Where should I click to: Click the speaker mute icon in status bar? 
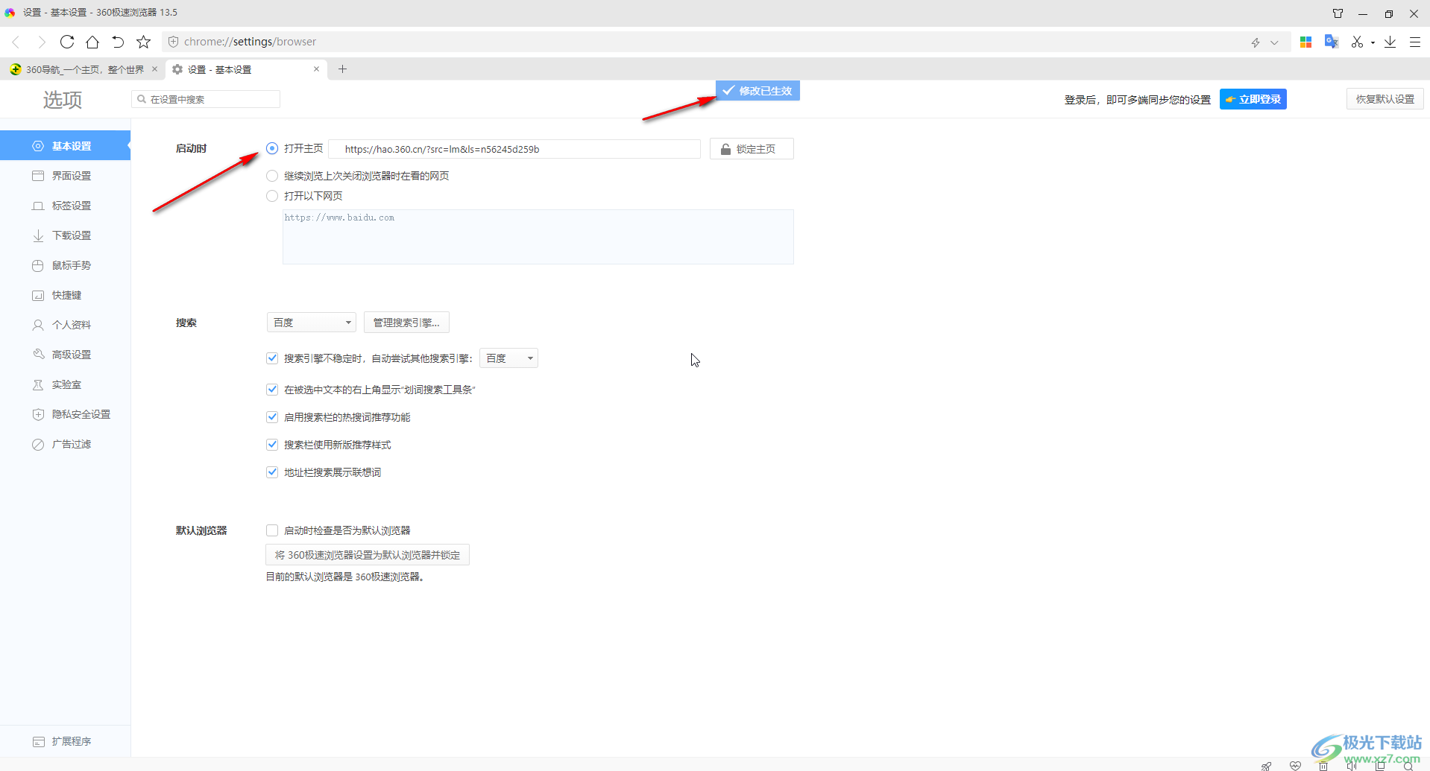[x=1352, y=766]
